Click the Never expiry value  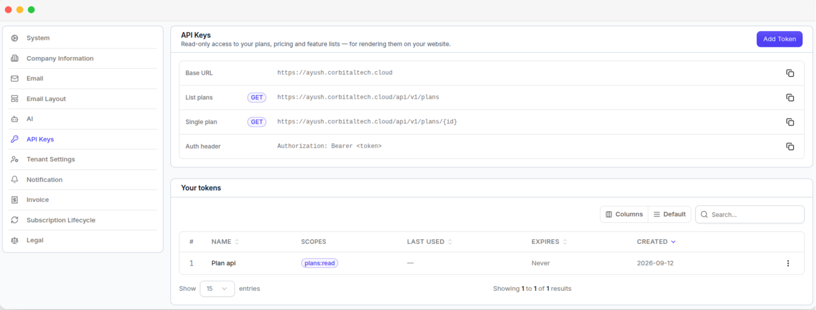coord(540,263)
